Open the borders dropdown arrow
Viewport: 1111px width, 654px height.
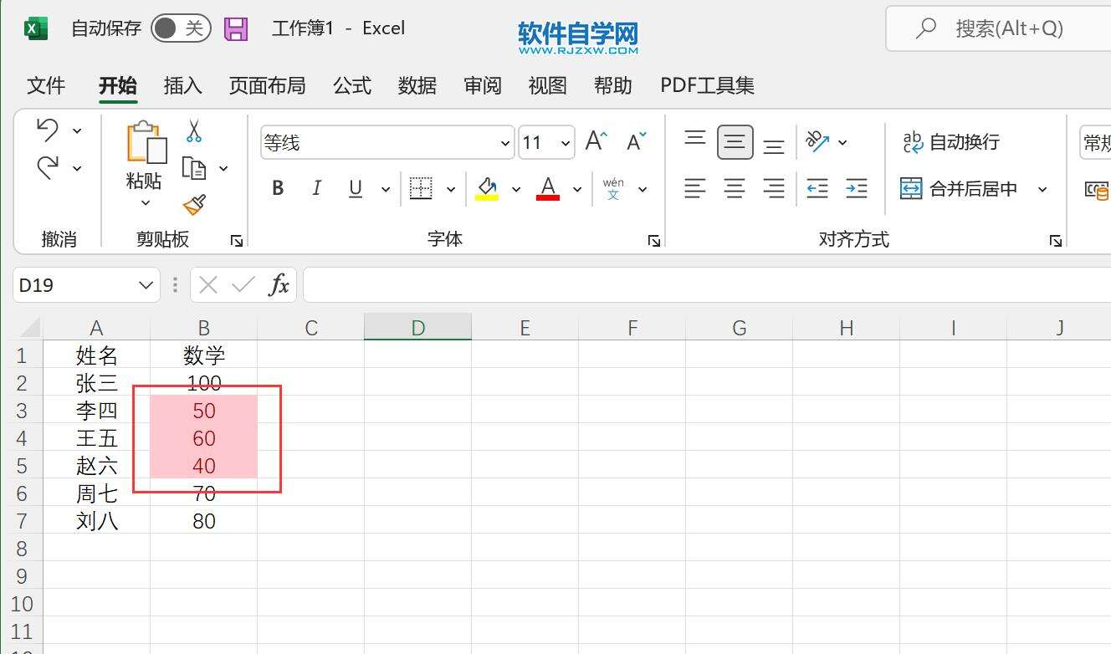point(451,189)
